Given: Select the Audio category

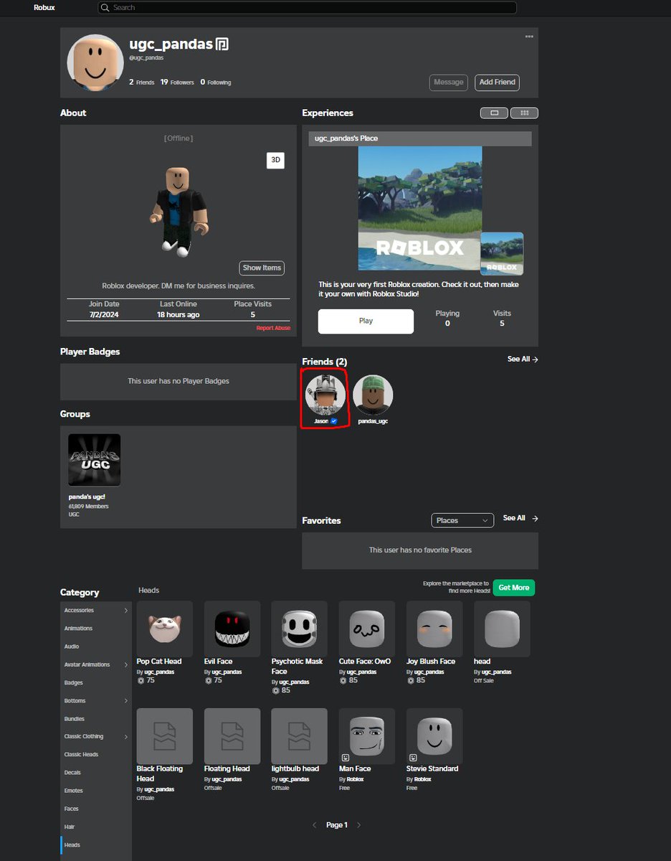Looking at the screenshot, I should 96,646.
